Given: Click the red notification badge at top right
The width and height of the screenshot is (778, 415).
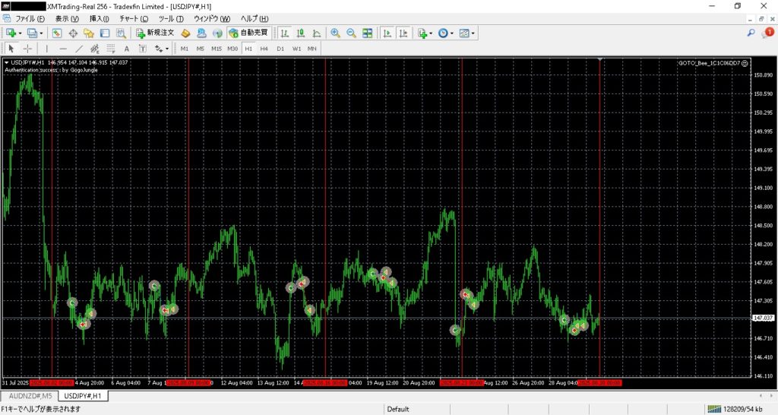Looking at the screenshot, I should pos(768,33).
